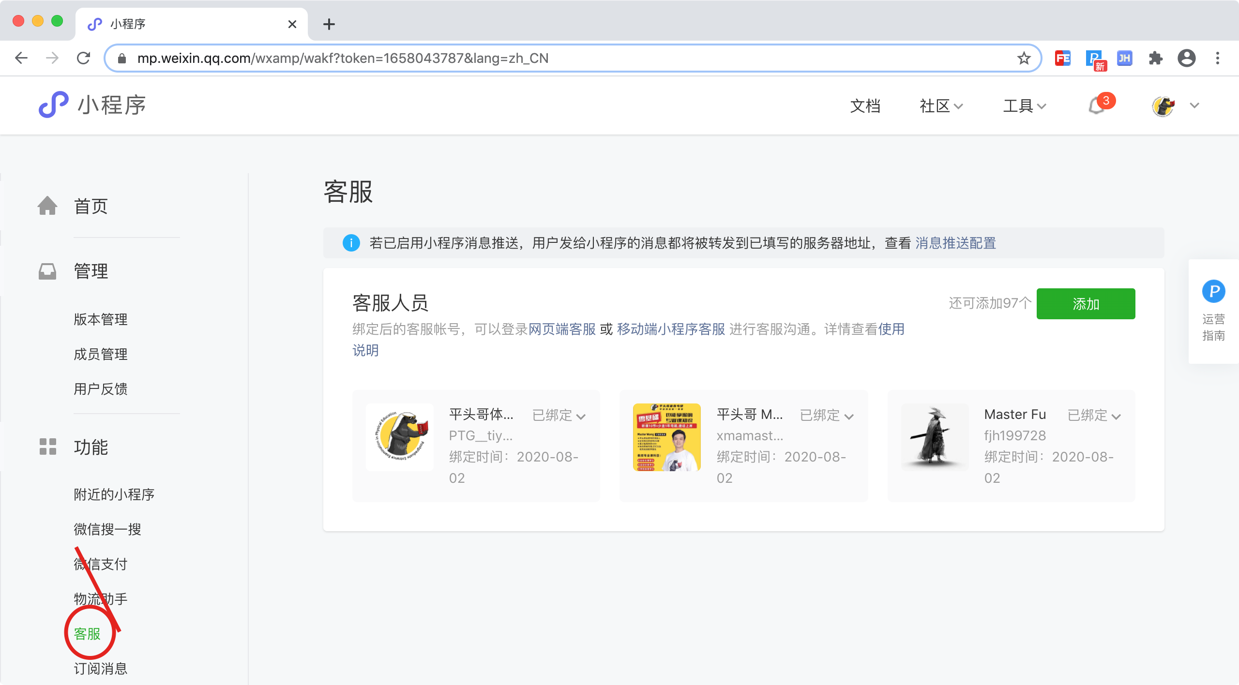Reload the page with refresh icon
This screenshot has height=685, width=1239.
84,59
